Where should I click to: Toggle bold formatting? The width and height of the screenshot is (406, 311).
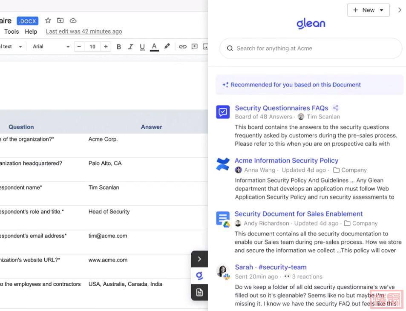119,46
